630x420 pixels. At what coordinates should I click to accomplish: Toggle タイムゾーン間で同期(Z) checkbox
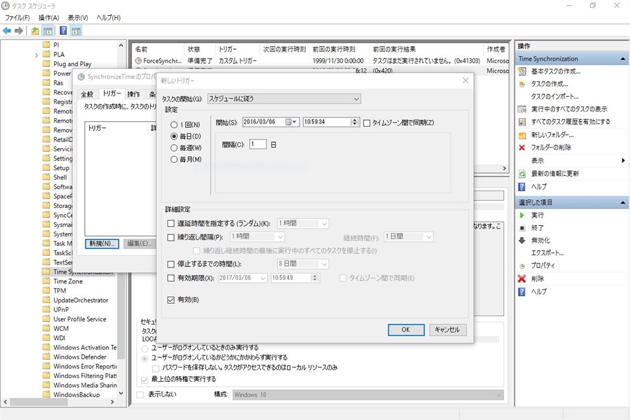tap(367, 123)
